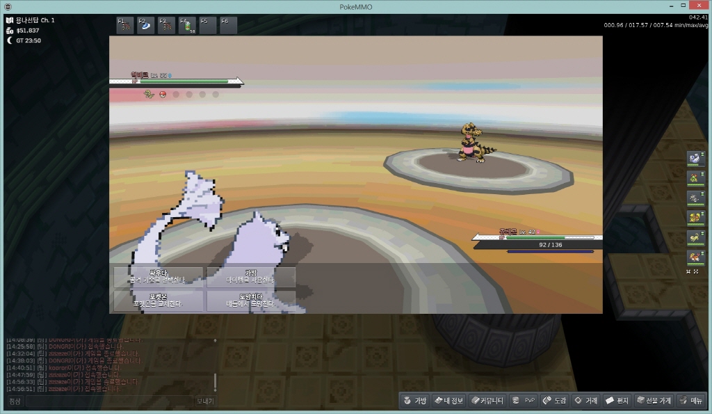The image size is (712, 414).
Task: Choose 도망치다 (Run) battle option
Action: pyautogui.click(x=251, y=301)
